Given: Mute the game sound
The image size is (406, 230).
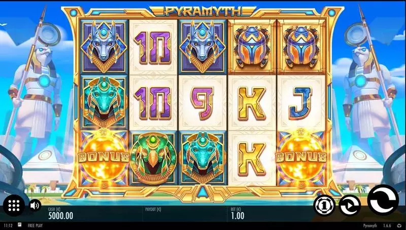Looking at the screenshot, I should tap(35, 206).
